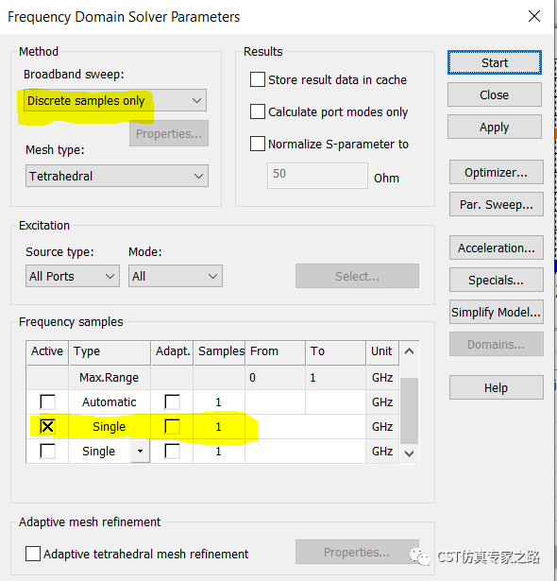The image size is (557, 581).
Task: Open the Optimizer dialog
Action: click(497, 172)
